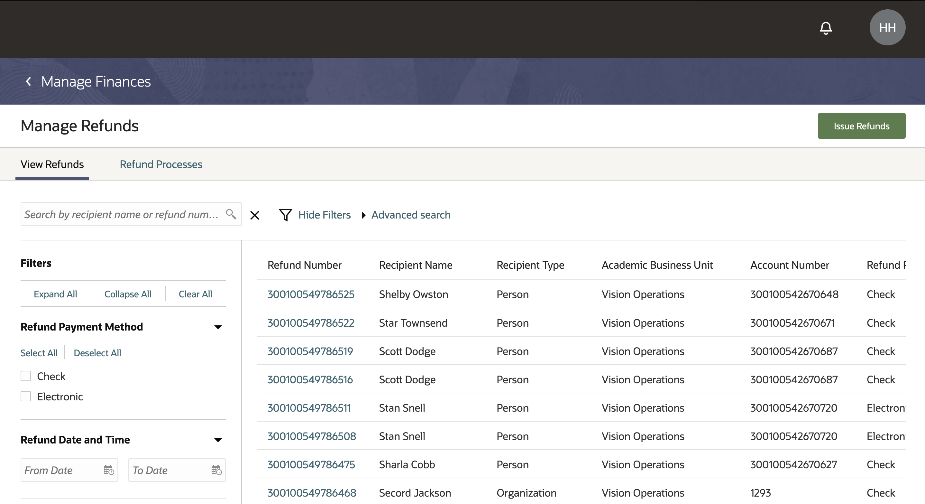Select the View Refunds tab
Image resolution: width=925 pixels, height=504 pixels.
point(52,164)
